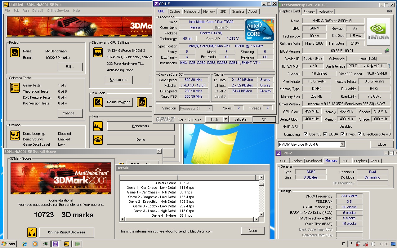This screenshot has width=397, height=248.
Task: Switch to SPD tab in lower CPU-Z window
Action: coord(346,161)
